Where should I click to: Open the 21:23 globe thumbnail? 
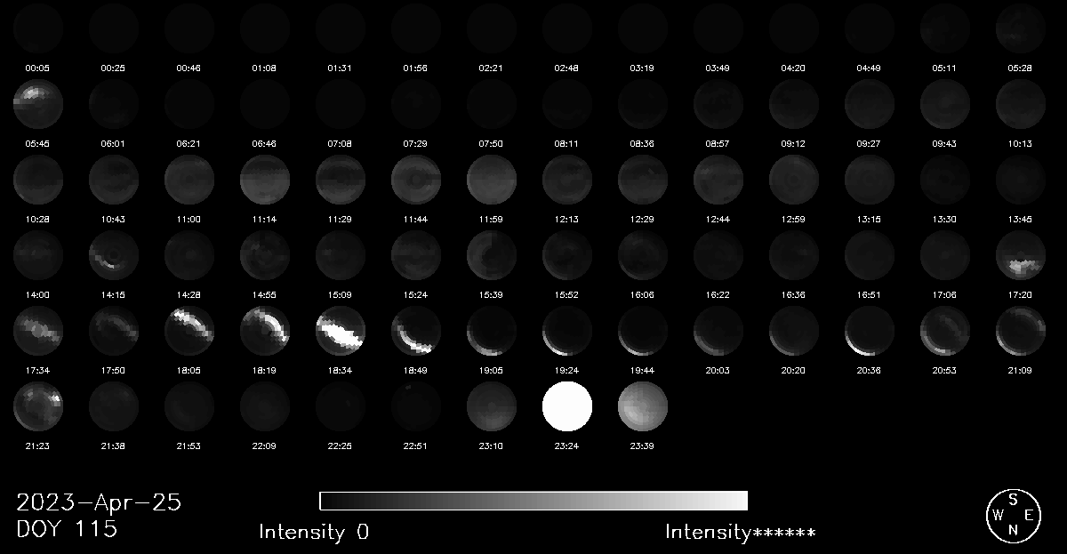pyautogui.click(x=38, y=406)
